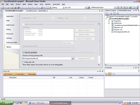Click the Undo arrow icon

tap(32, 8)
